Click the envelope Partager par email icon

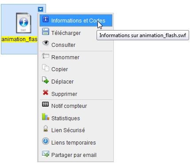46,154
